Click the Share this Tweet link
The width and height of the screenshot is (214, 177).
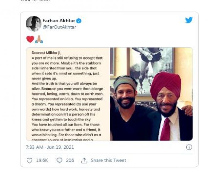point(108,160)
